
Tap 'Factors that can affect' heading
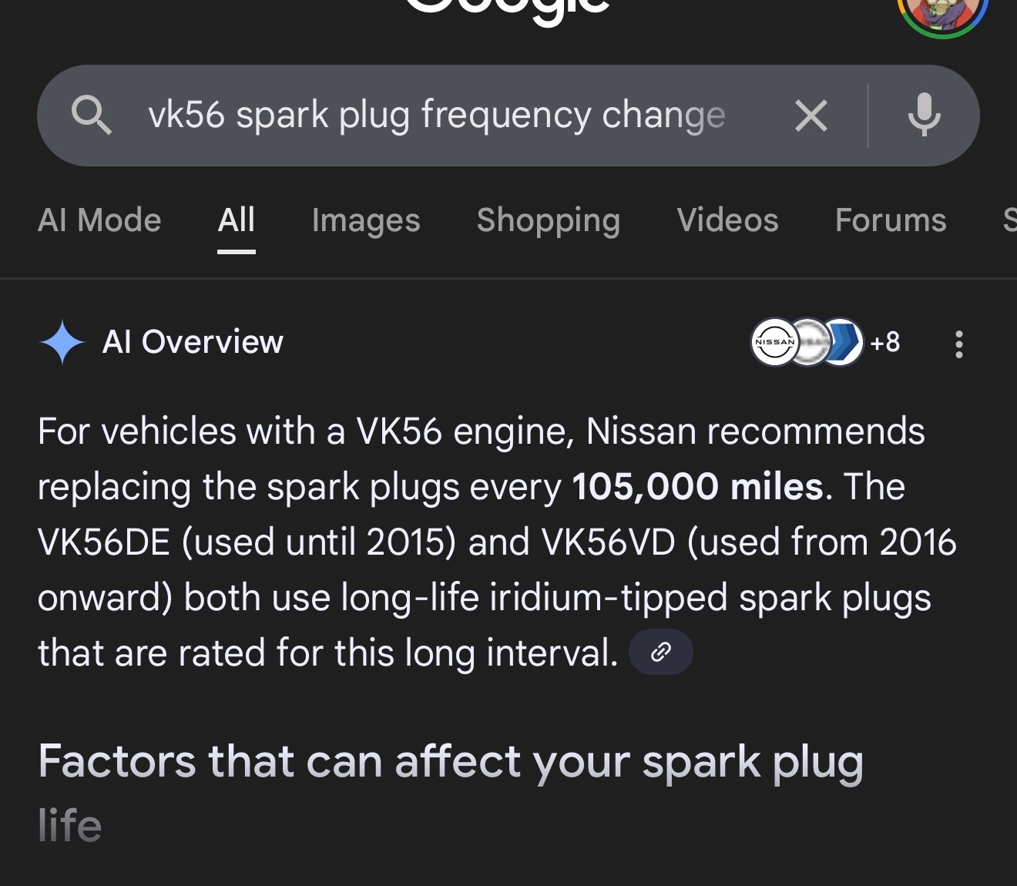click(x=451, y=762)
